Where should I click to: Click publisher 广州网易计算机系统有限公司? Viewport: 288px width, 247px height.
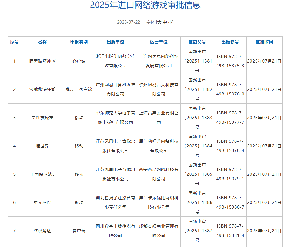point(116,90)
